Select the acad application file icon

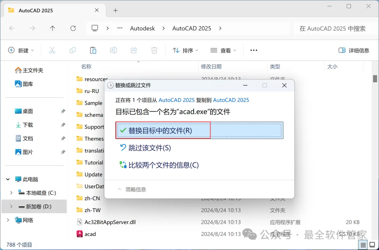coord(79,234)
